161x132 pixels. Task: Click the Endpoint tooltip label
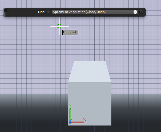(70, 33)
